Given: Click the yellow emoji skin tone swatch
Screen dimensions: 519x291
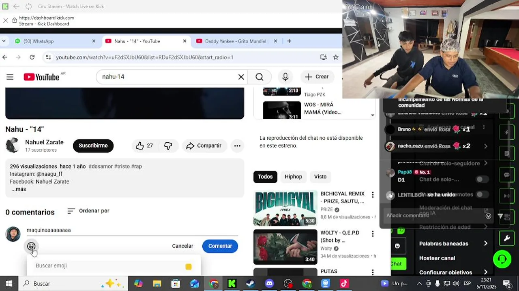Looking at the screenshot, I should click(189, 266).
